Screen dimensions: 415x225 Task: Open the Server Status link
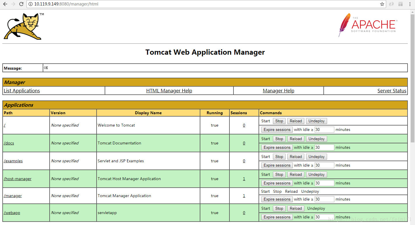pos(392,91)
